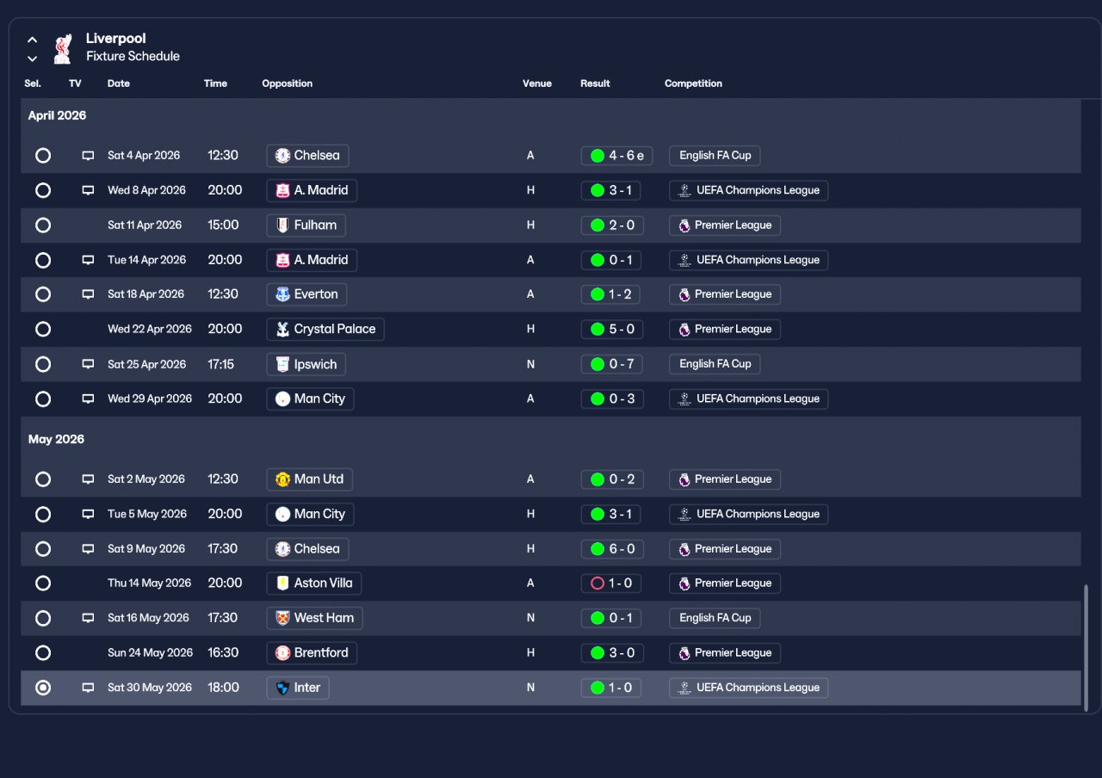Open Fulham opposition button
The image size is (1102, 778).
pos(306,225)
